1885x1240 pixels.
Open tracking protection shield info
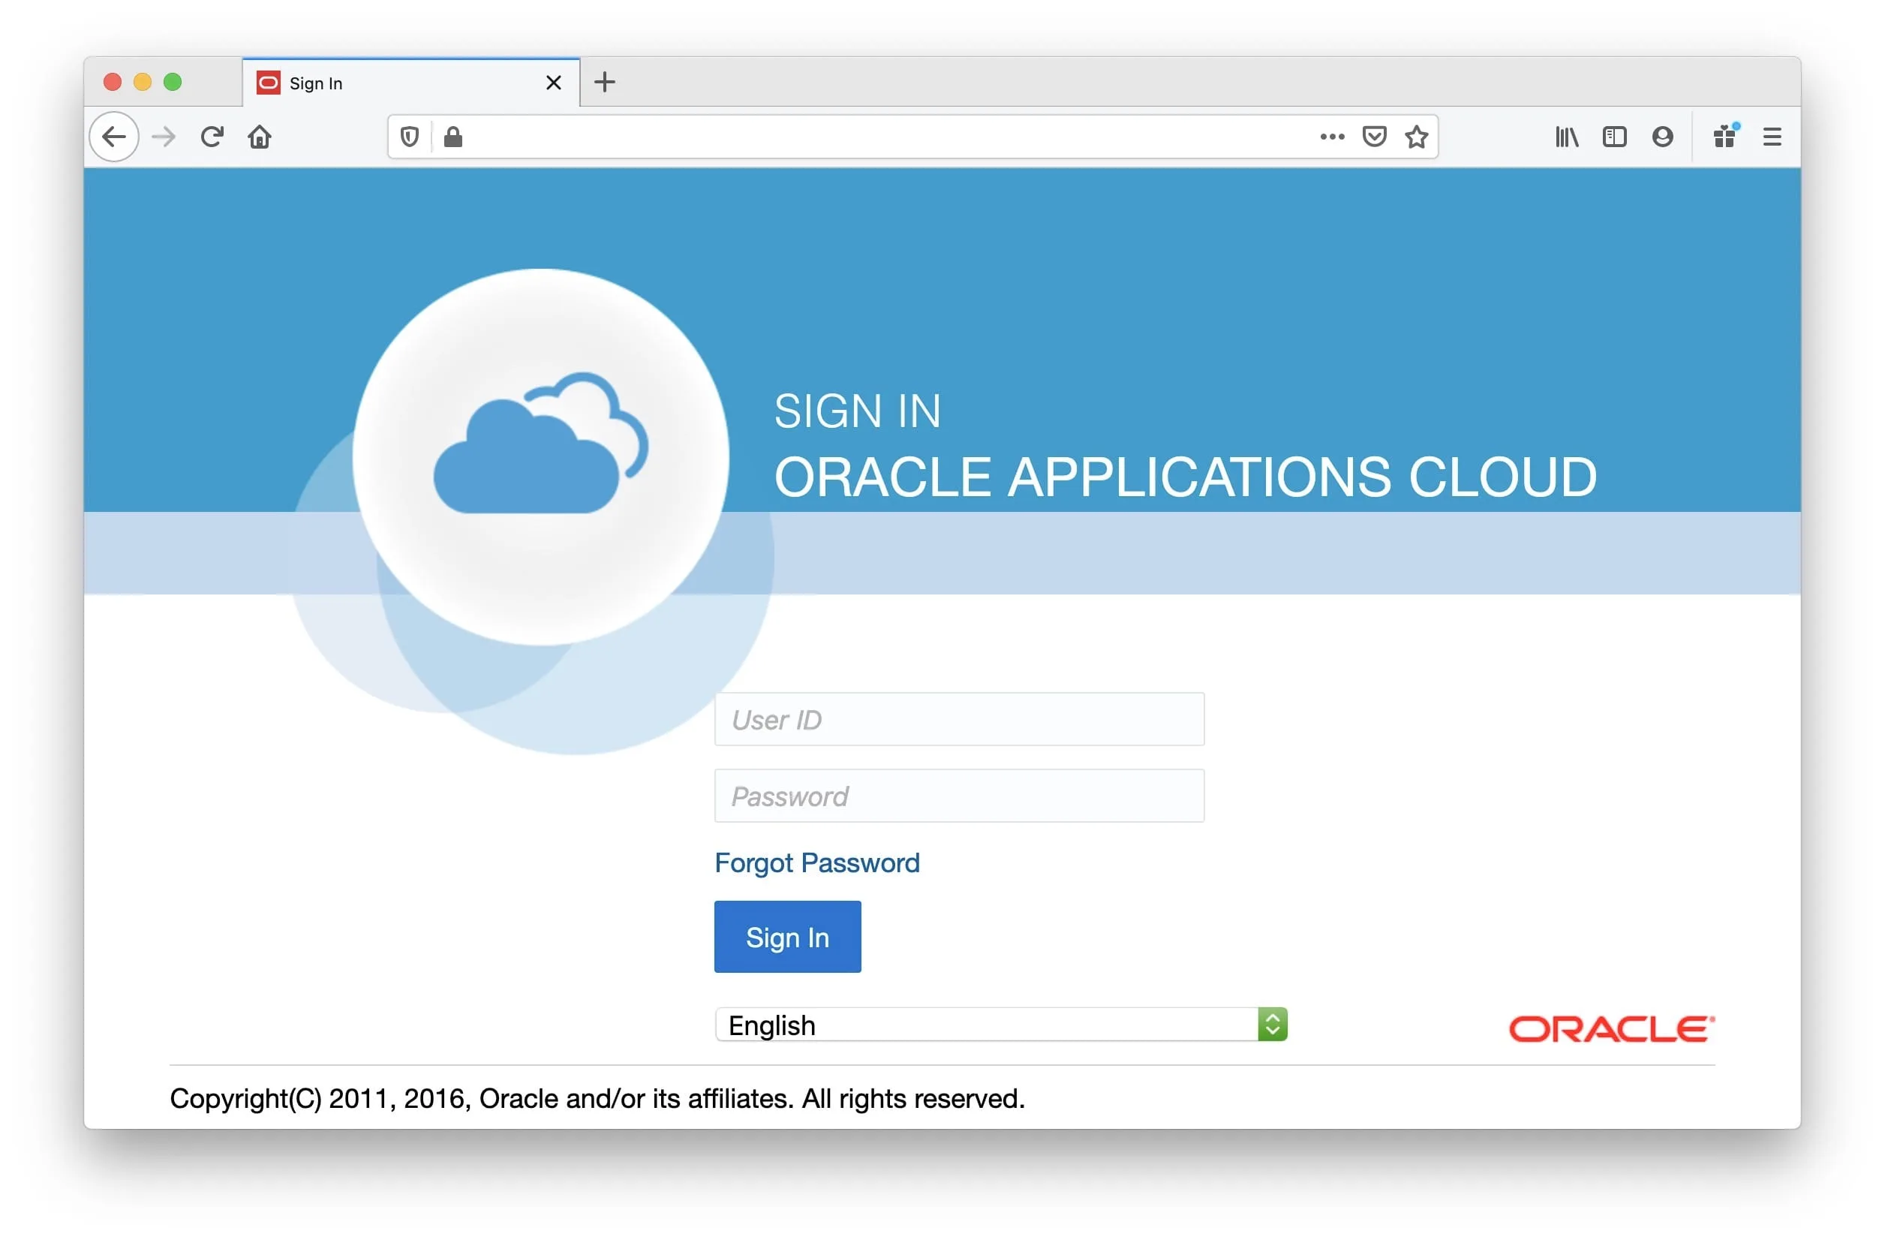(410, 137)
